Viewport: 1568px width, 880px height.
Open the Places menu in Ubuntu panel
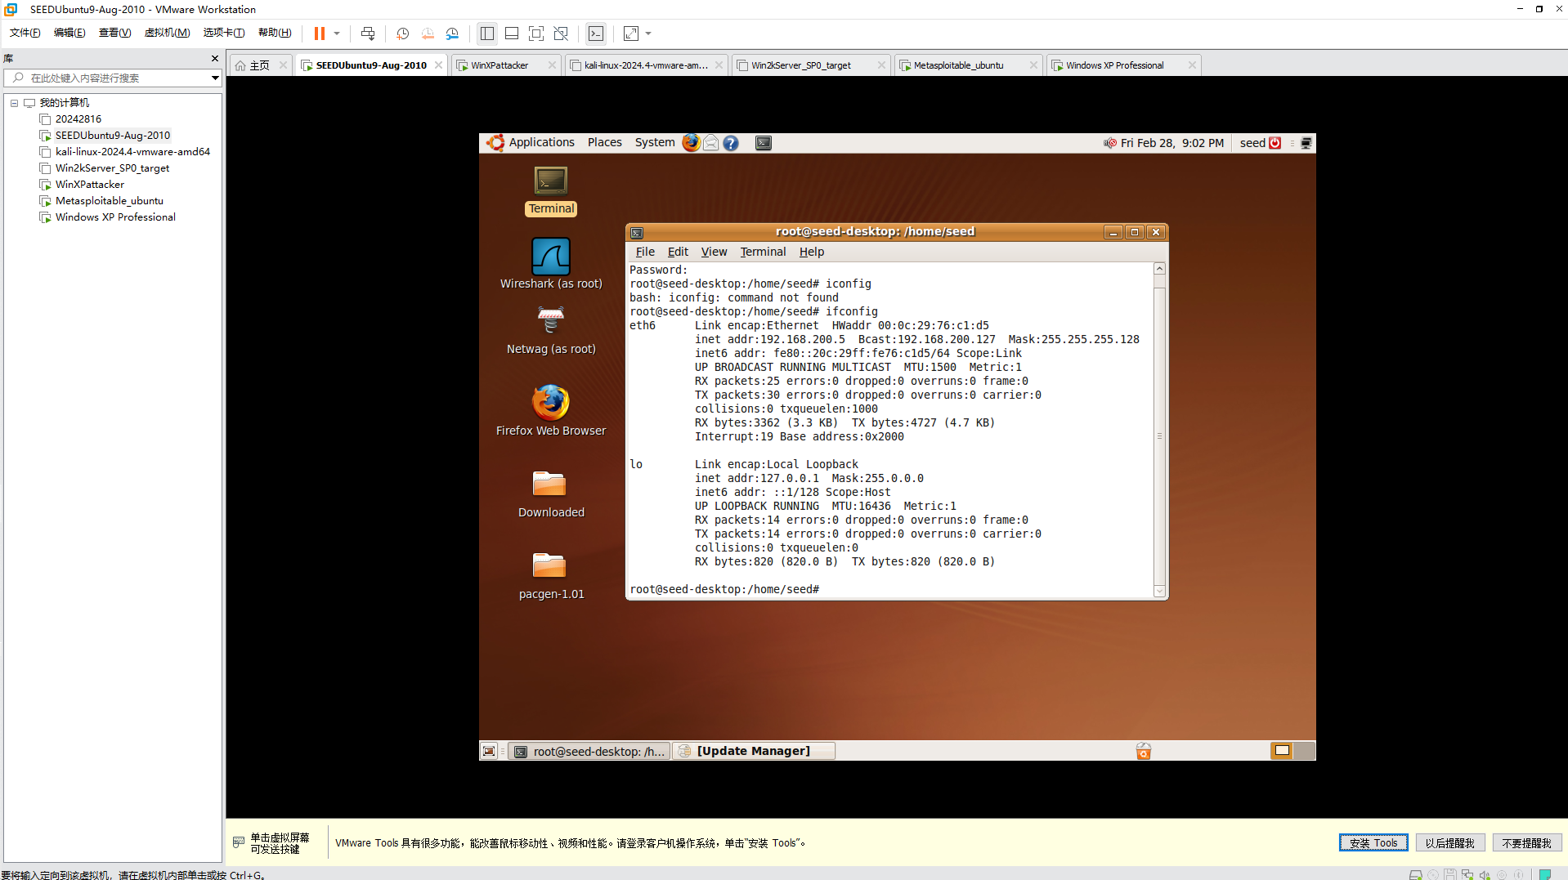coord(605,143)
